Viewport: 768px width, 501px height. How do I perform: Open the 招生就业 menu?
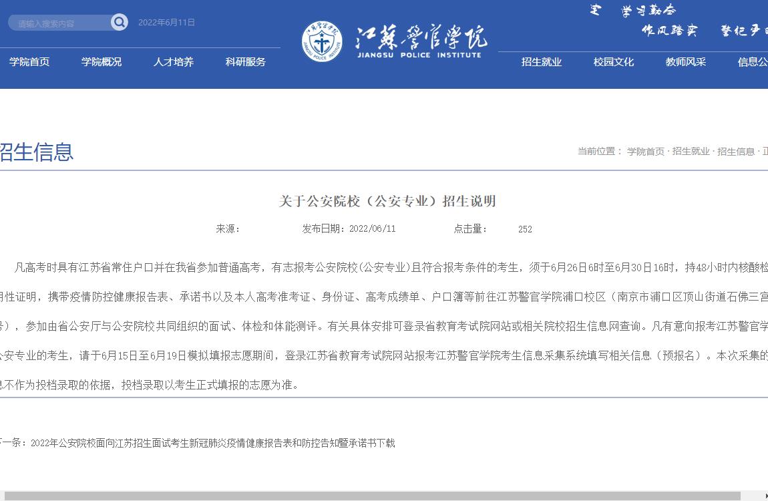point(542,62)
